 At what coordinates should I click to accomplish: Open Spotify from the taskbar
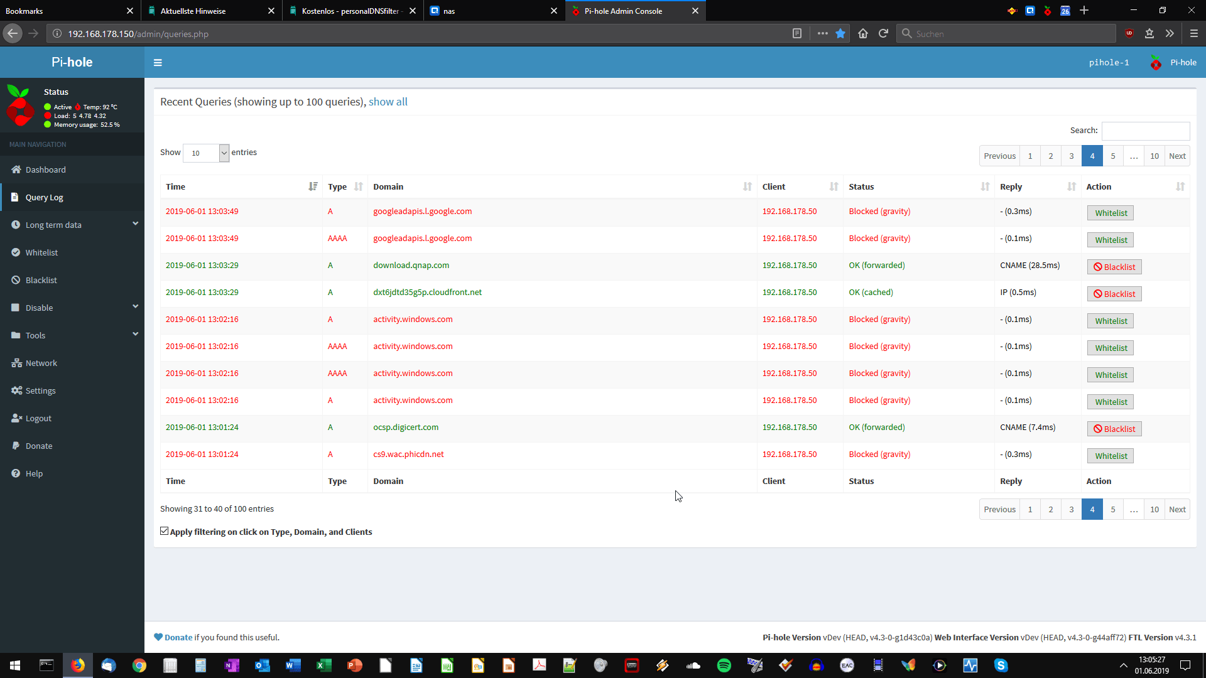724,665
